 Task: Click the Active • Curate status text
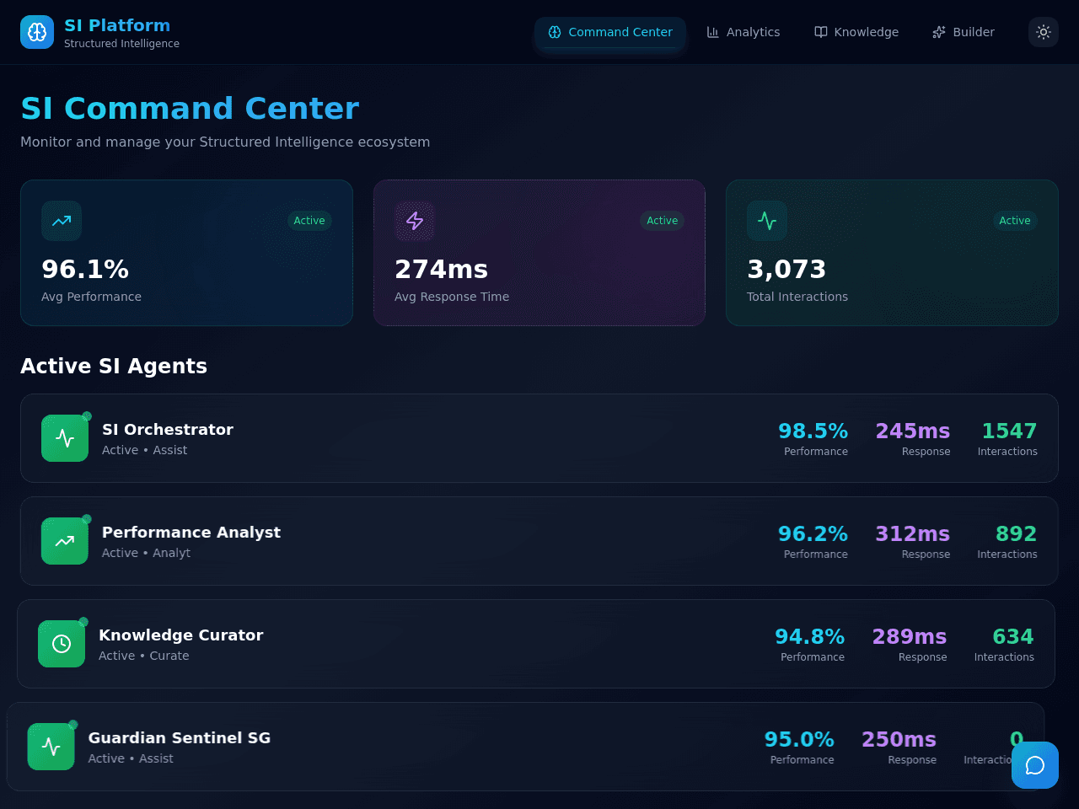143,656
